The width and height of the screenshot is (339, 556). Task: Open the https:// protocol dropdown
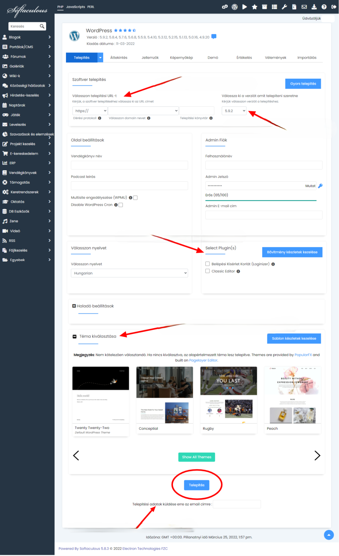pos(90,111)
